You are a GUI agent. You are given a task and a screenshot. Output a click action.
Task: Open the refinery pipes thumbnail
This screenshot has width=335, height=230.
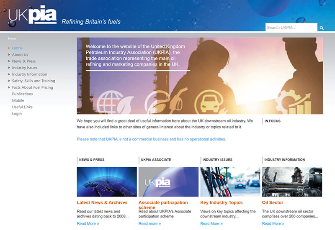[292, 182]
